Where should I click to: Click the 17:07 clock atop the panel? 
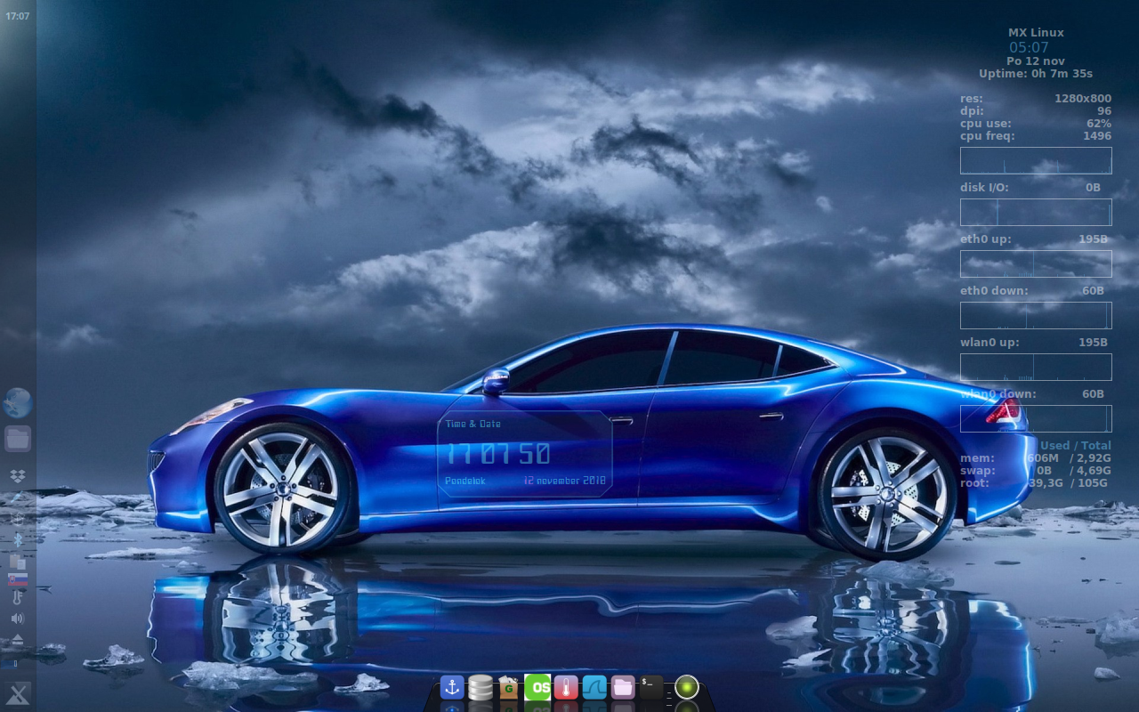(x=18, y=14)
